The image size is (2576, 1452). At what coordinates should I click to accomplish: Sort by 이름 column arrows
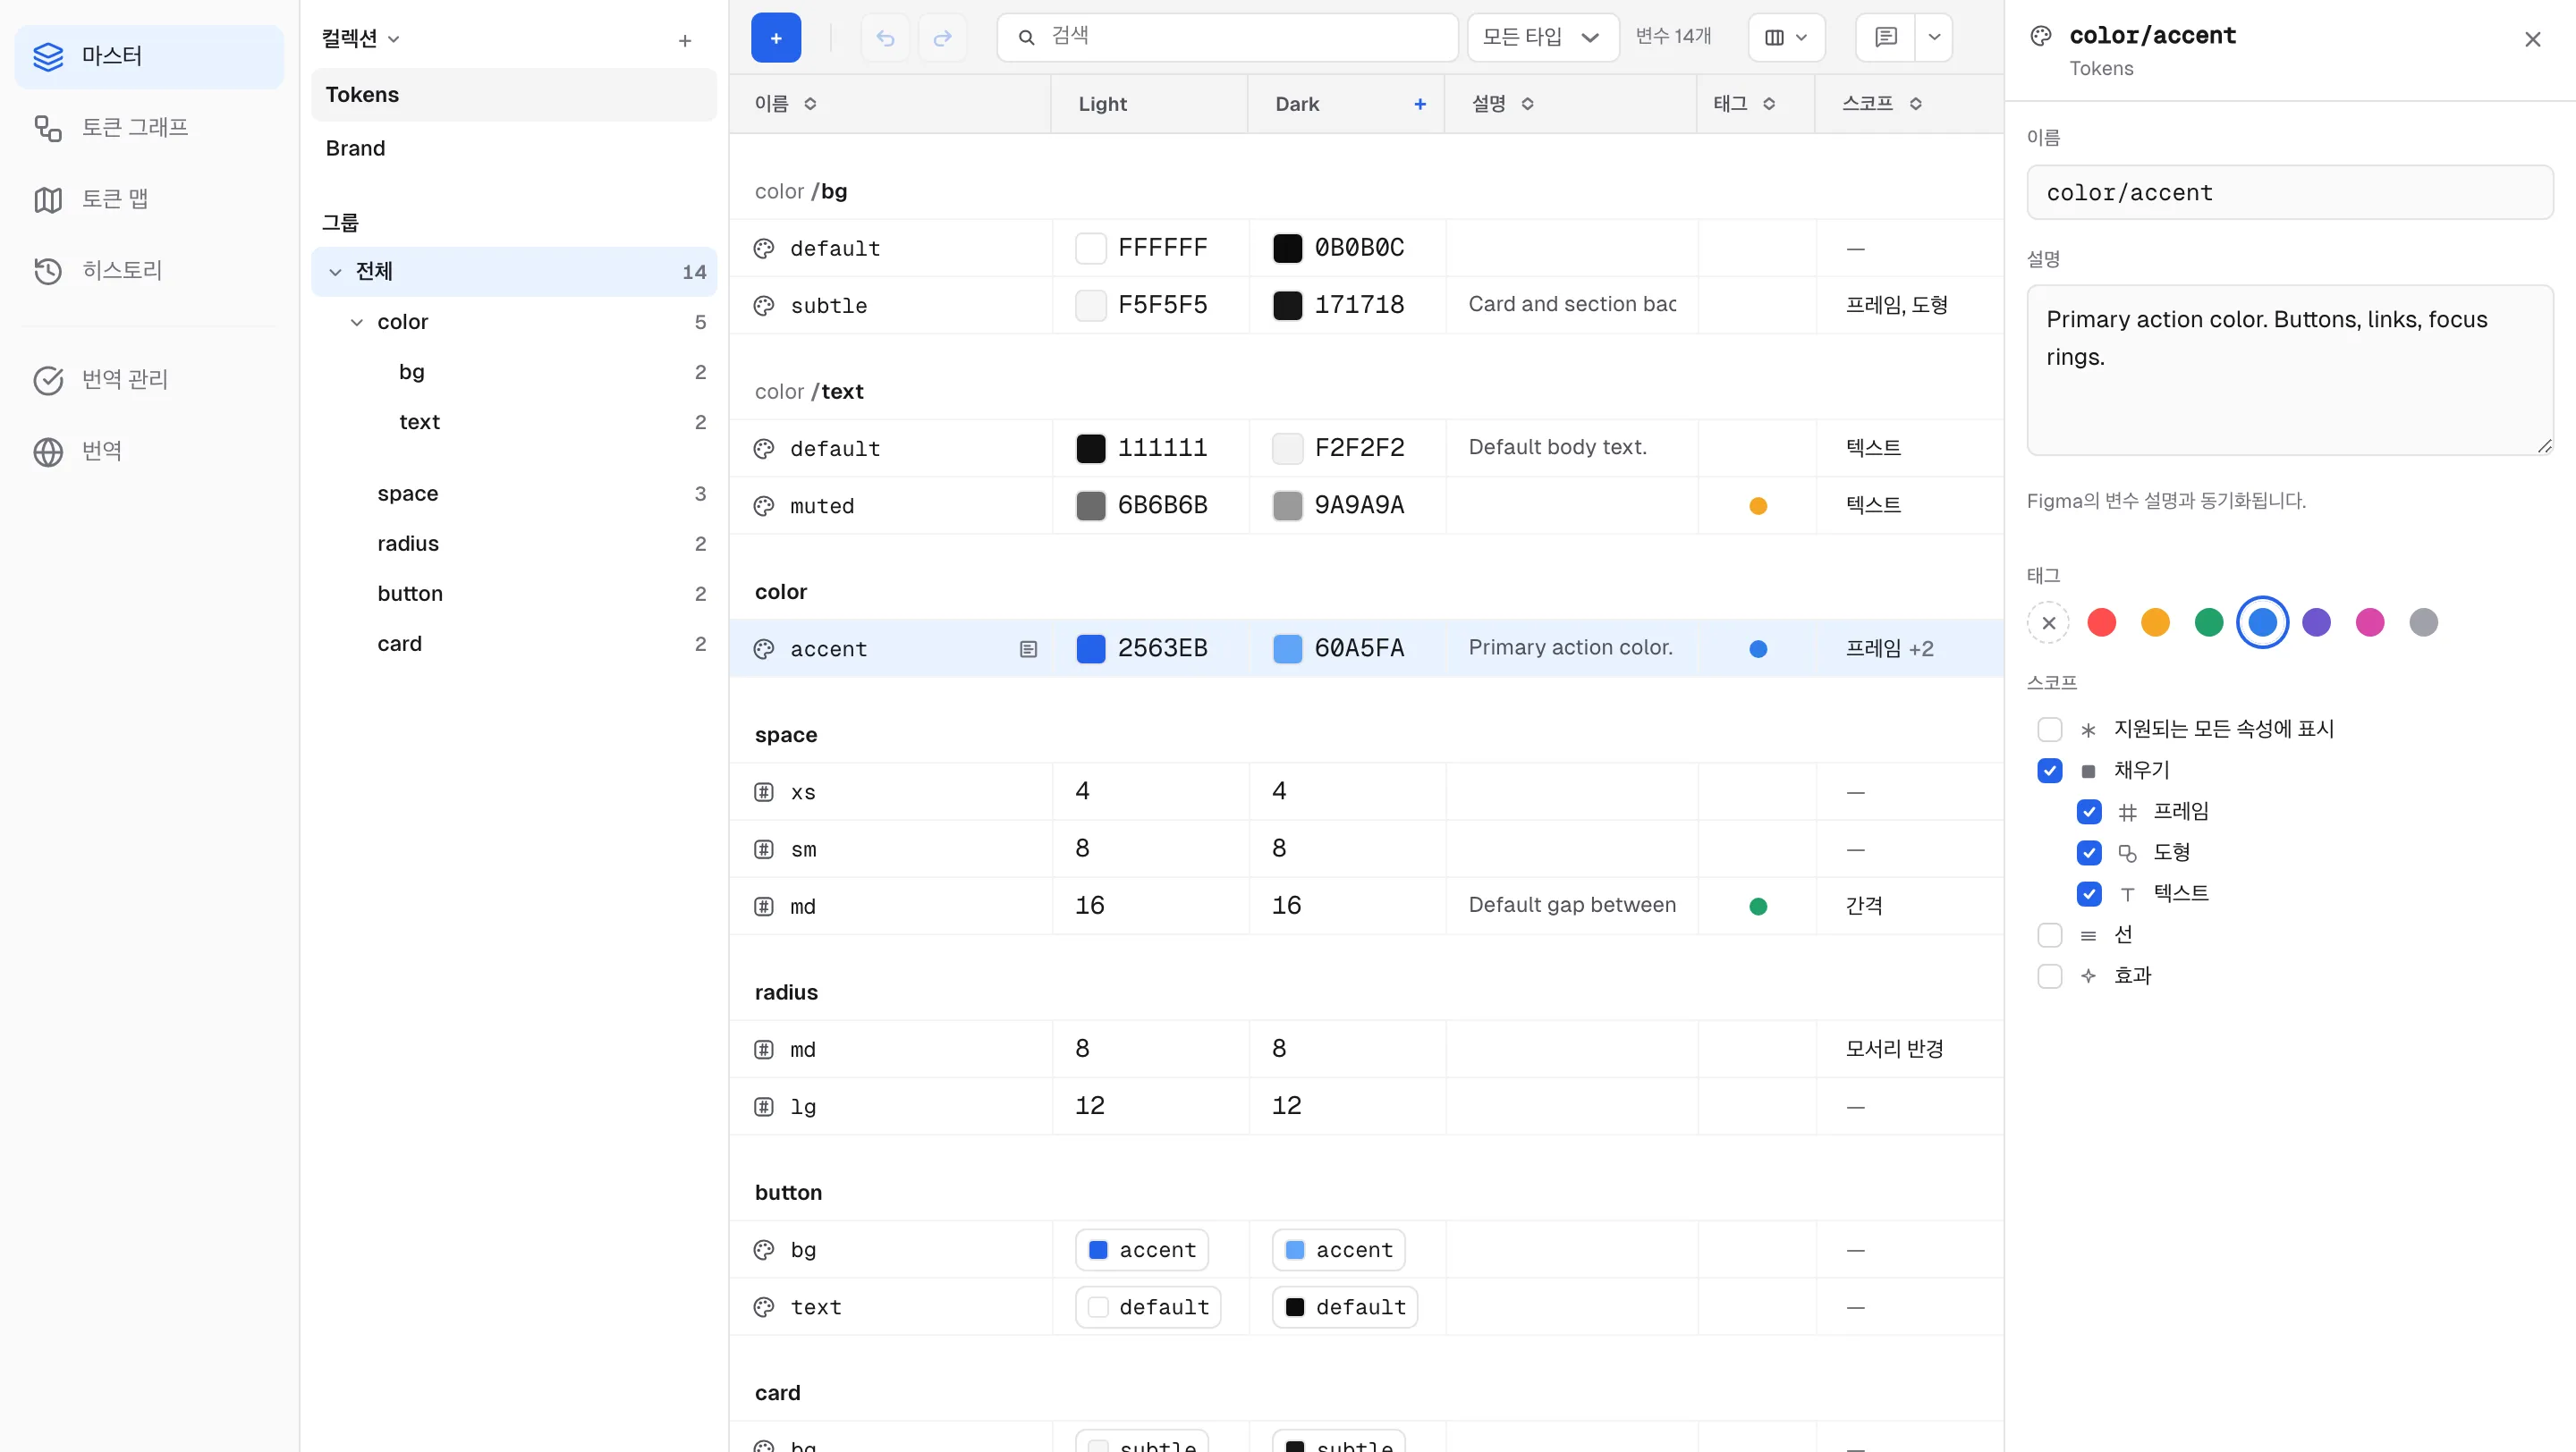(811, 104)
